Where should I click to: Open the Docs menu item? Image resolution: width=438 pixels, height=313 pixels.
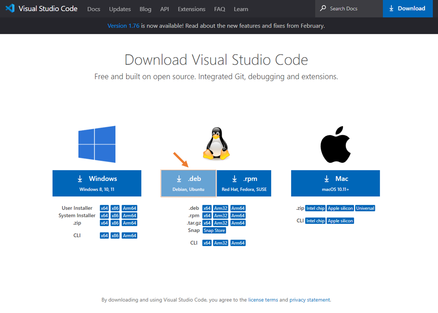[94, 9]
